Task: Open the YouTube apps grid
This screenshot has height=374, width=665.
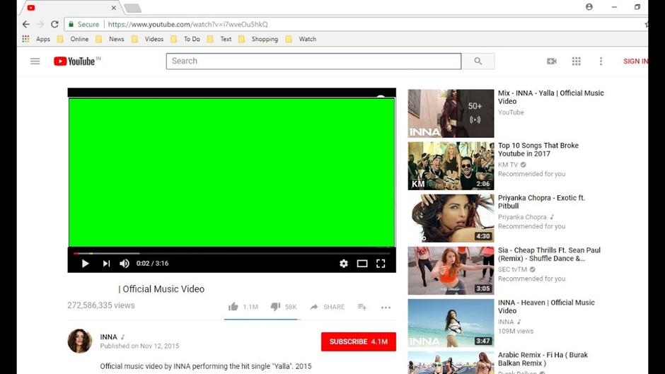Action: click(x=577, y=62)
